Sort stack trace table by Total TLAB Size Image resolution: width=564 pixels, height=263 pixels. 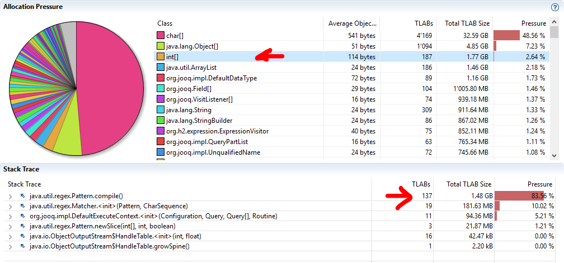[464, 184]
